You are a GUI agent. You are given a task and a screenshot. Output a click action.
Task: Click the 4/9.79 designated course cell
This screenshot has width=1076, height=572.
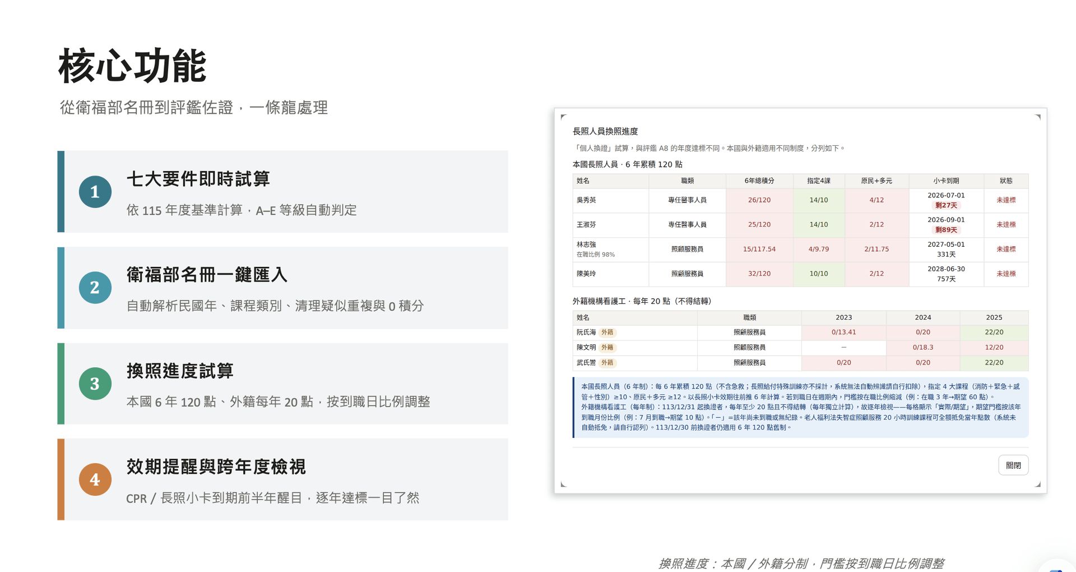[819, 250]
